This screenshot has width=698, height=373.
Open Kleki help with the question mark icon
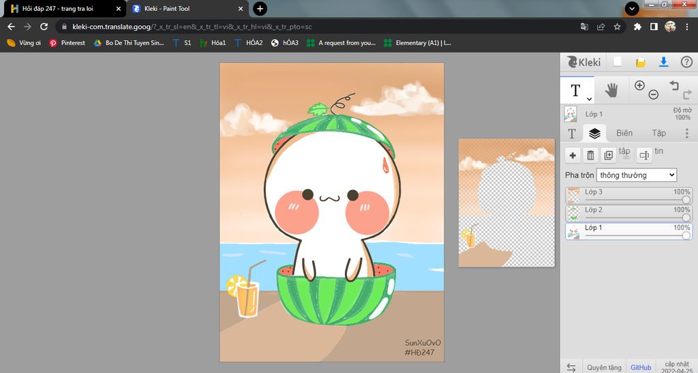(686, 62)
